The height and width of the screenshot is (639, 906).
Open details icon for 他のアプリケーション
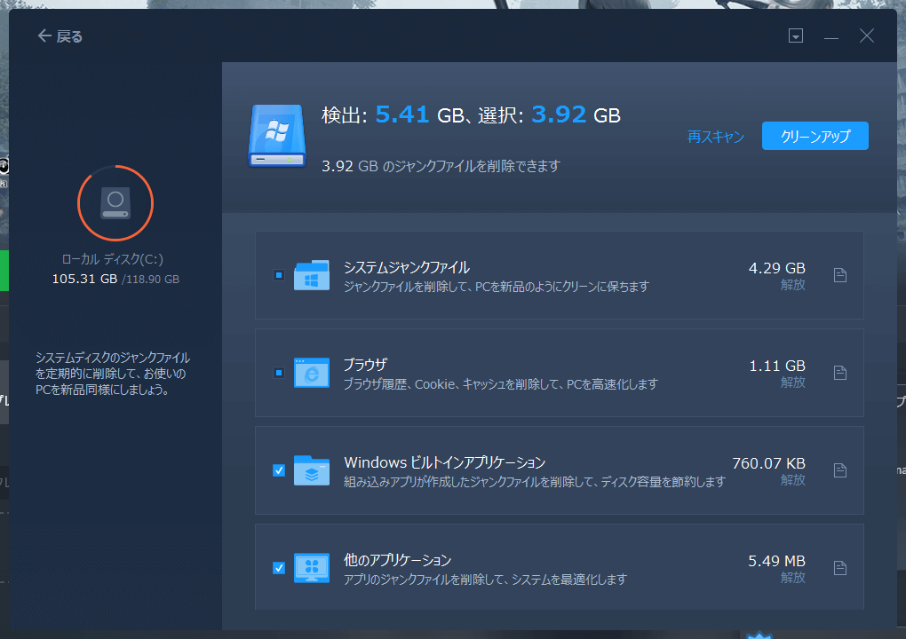[840, 568]
